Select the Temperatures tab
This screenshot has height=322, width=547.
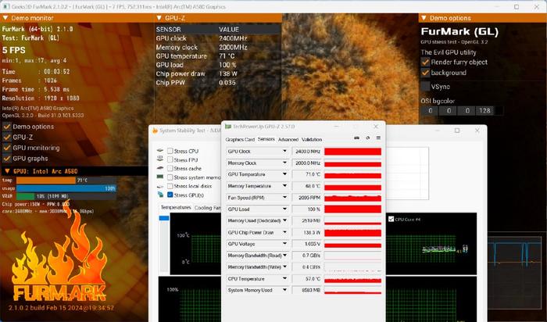(x=176, y=208)
